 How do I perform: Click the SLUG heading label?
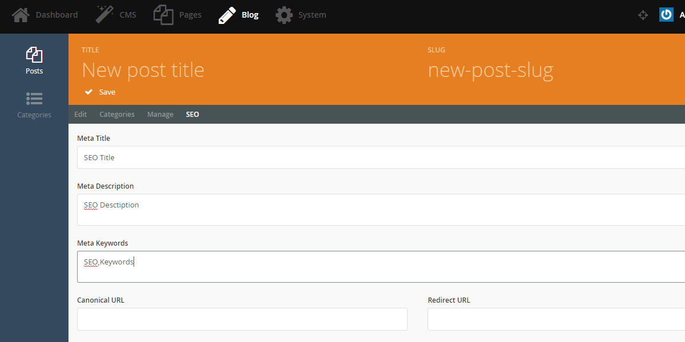436,50
